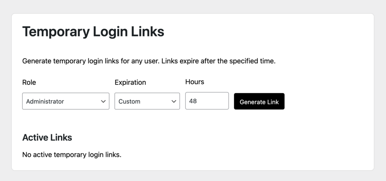Viewport: 386px width, 181px height.
Task: Click the Expiration field label
Action: pos(130,82)
